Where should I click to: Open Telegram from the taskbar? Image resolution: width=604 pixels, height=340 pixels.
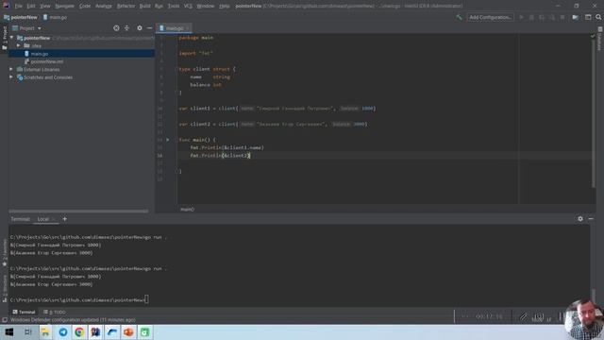click(x=63, y=331)
